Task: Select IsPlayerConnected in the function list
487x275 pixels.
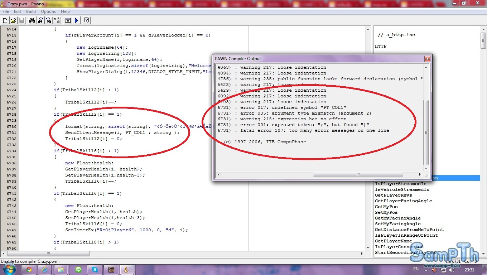Action: 399,247
